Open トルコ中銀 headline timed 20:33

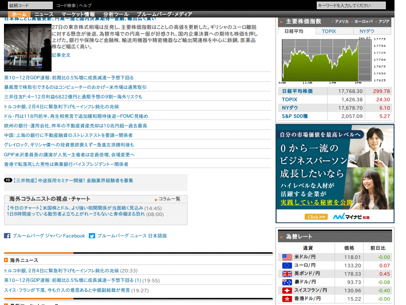tap(61, 271)
